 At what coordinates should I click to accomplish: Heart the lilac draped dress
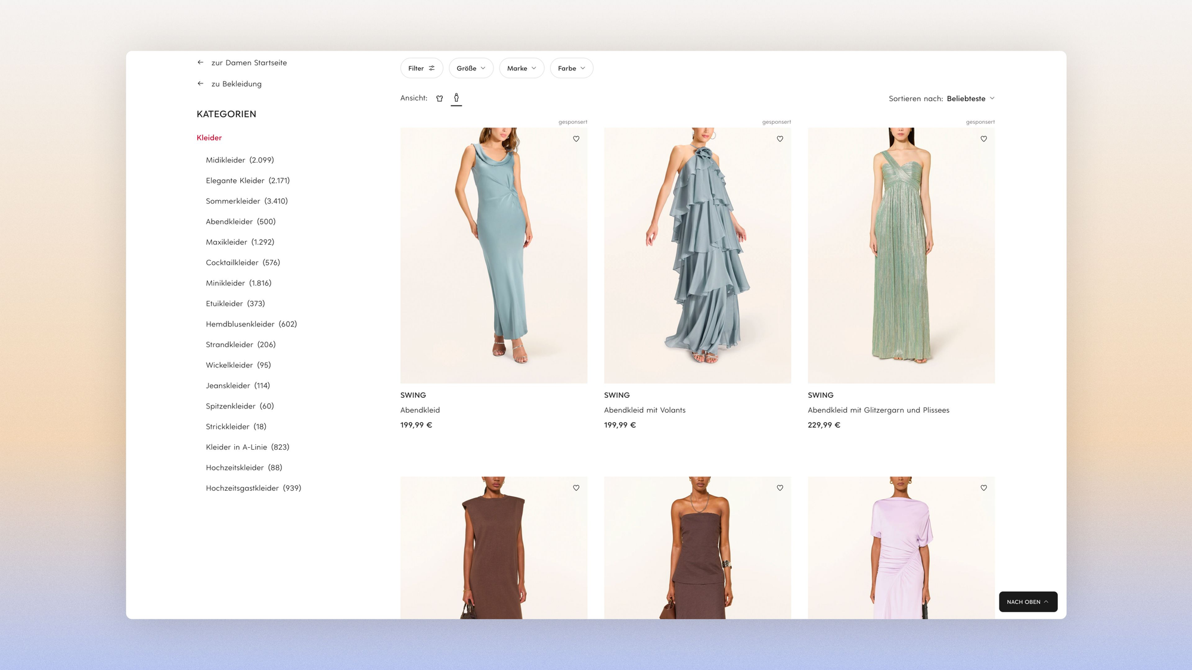coord(983,488)
